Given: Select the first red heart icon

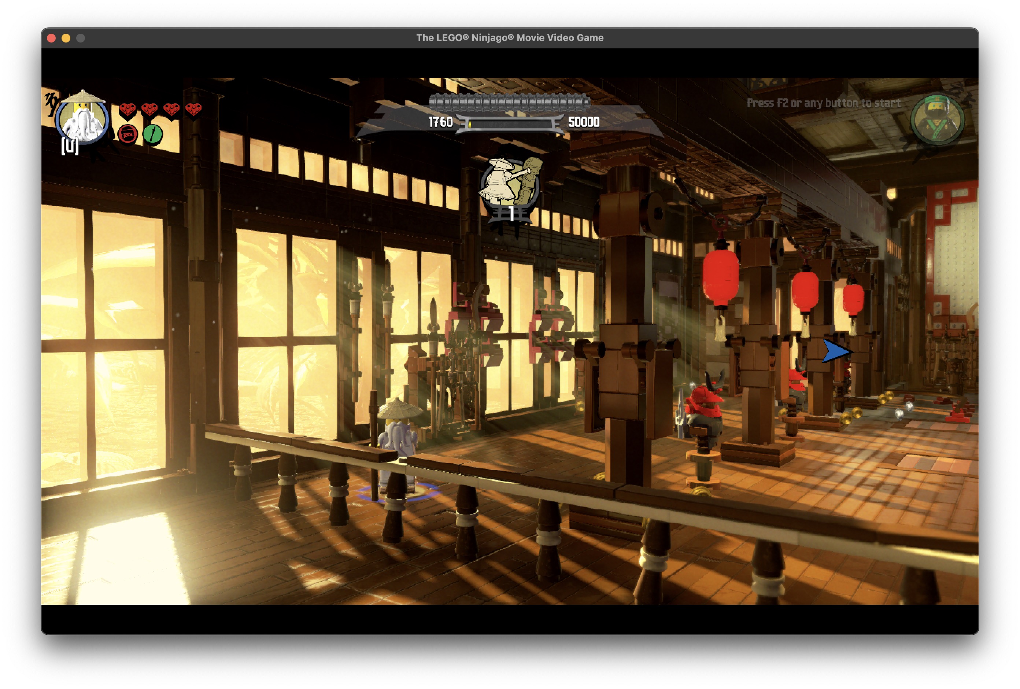Looking at the screenshot, I should [128, 109].
